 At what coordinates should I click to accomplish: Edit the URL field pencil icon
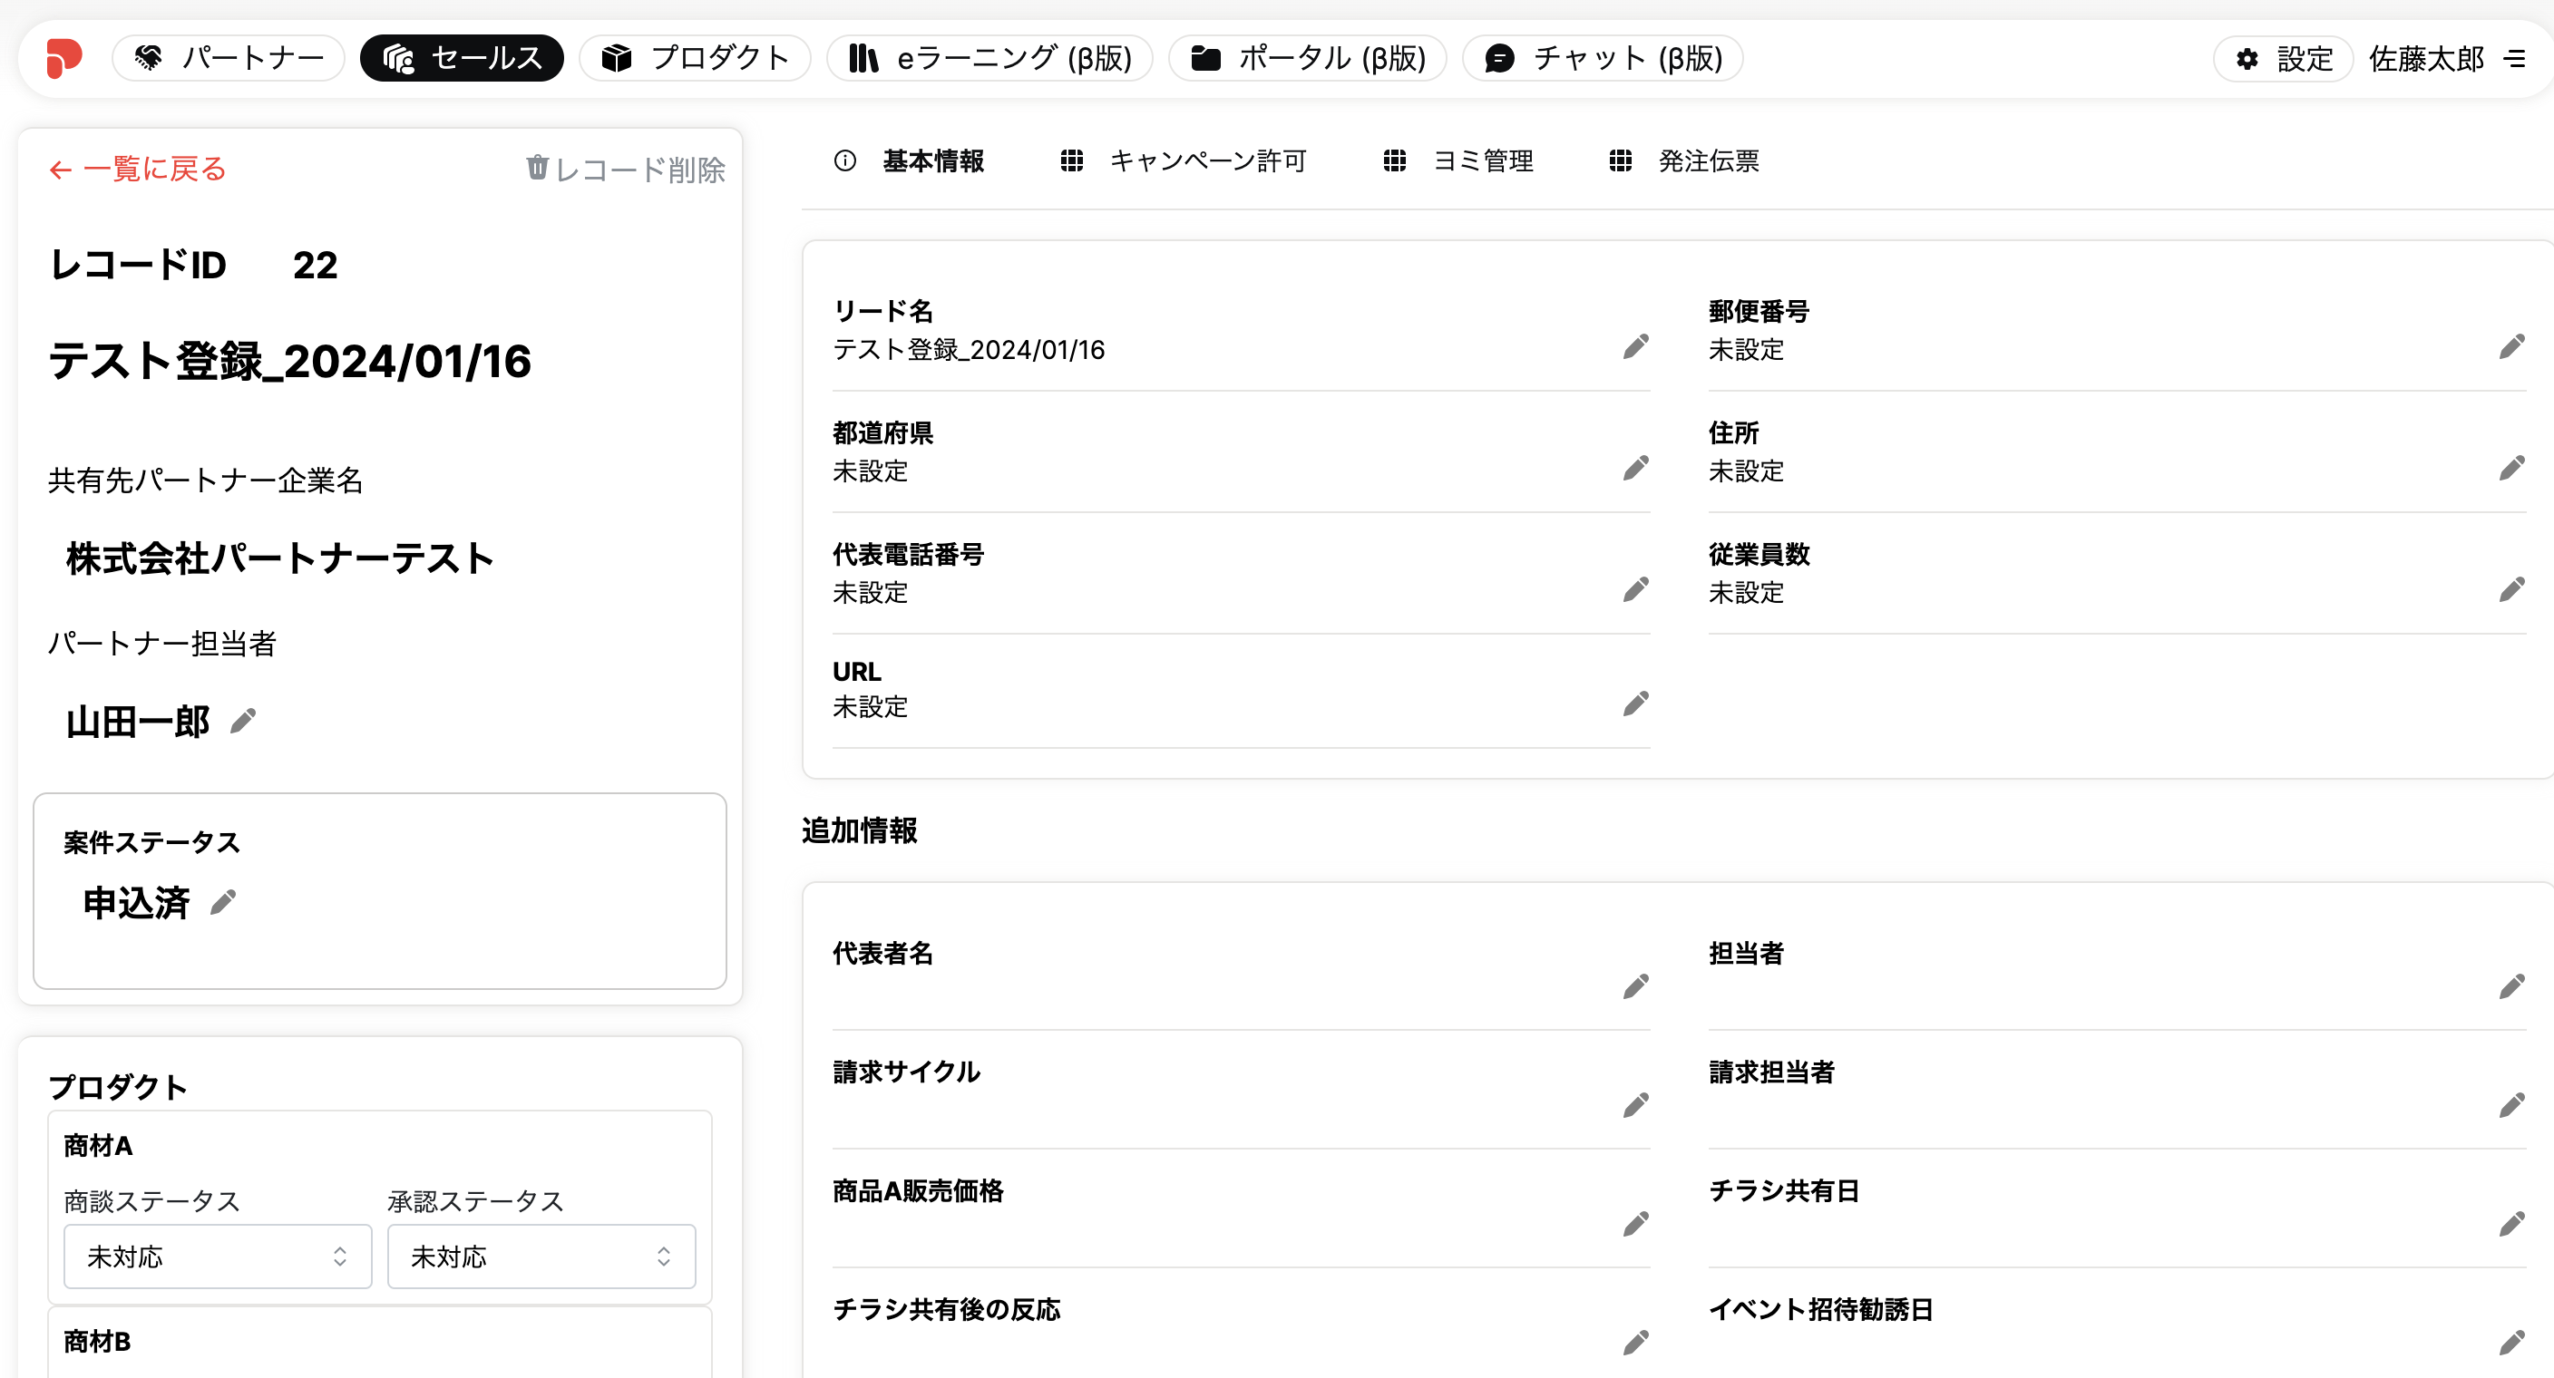(1636, 704)
